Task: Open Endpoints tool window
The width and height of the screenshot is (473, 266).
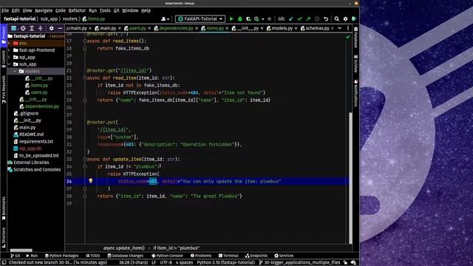Action: 256,256
